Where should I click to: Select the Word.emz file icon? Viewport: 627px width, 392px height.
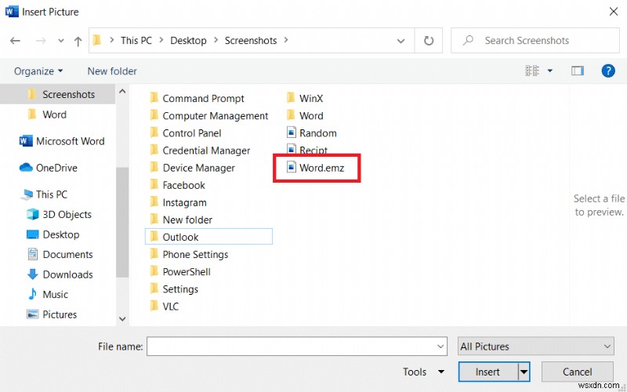click(x=292, y=167)
